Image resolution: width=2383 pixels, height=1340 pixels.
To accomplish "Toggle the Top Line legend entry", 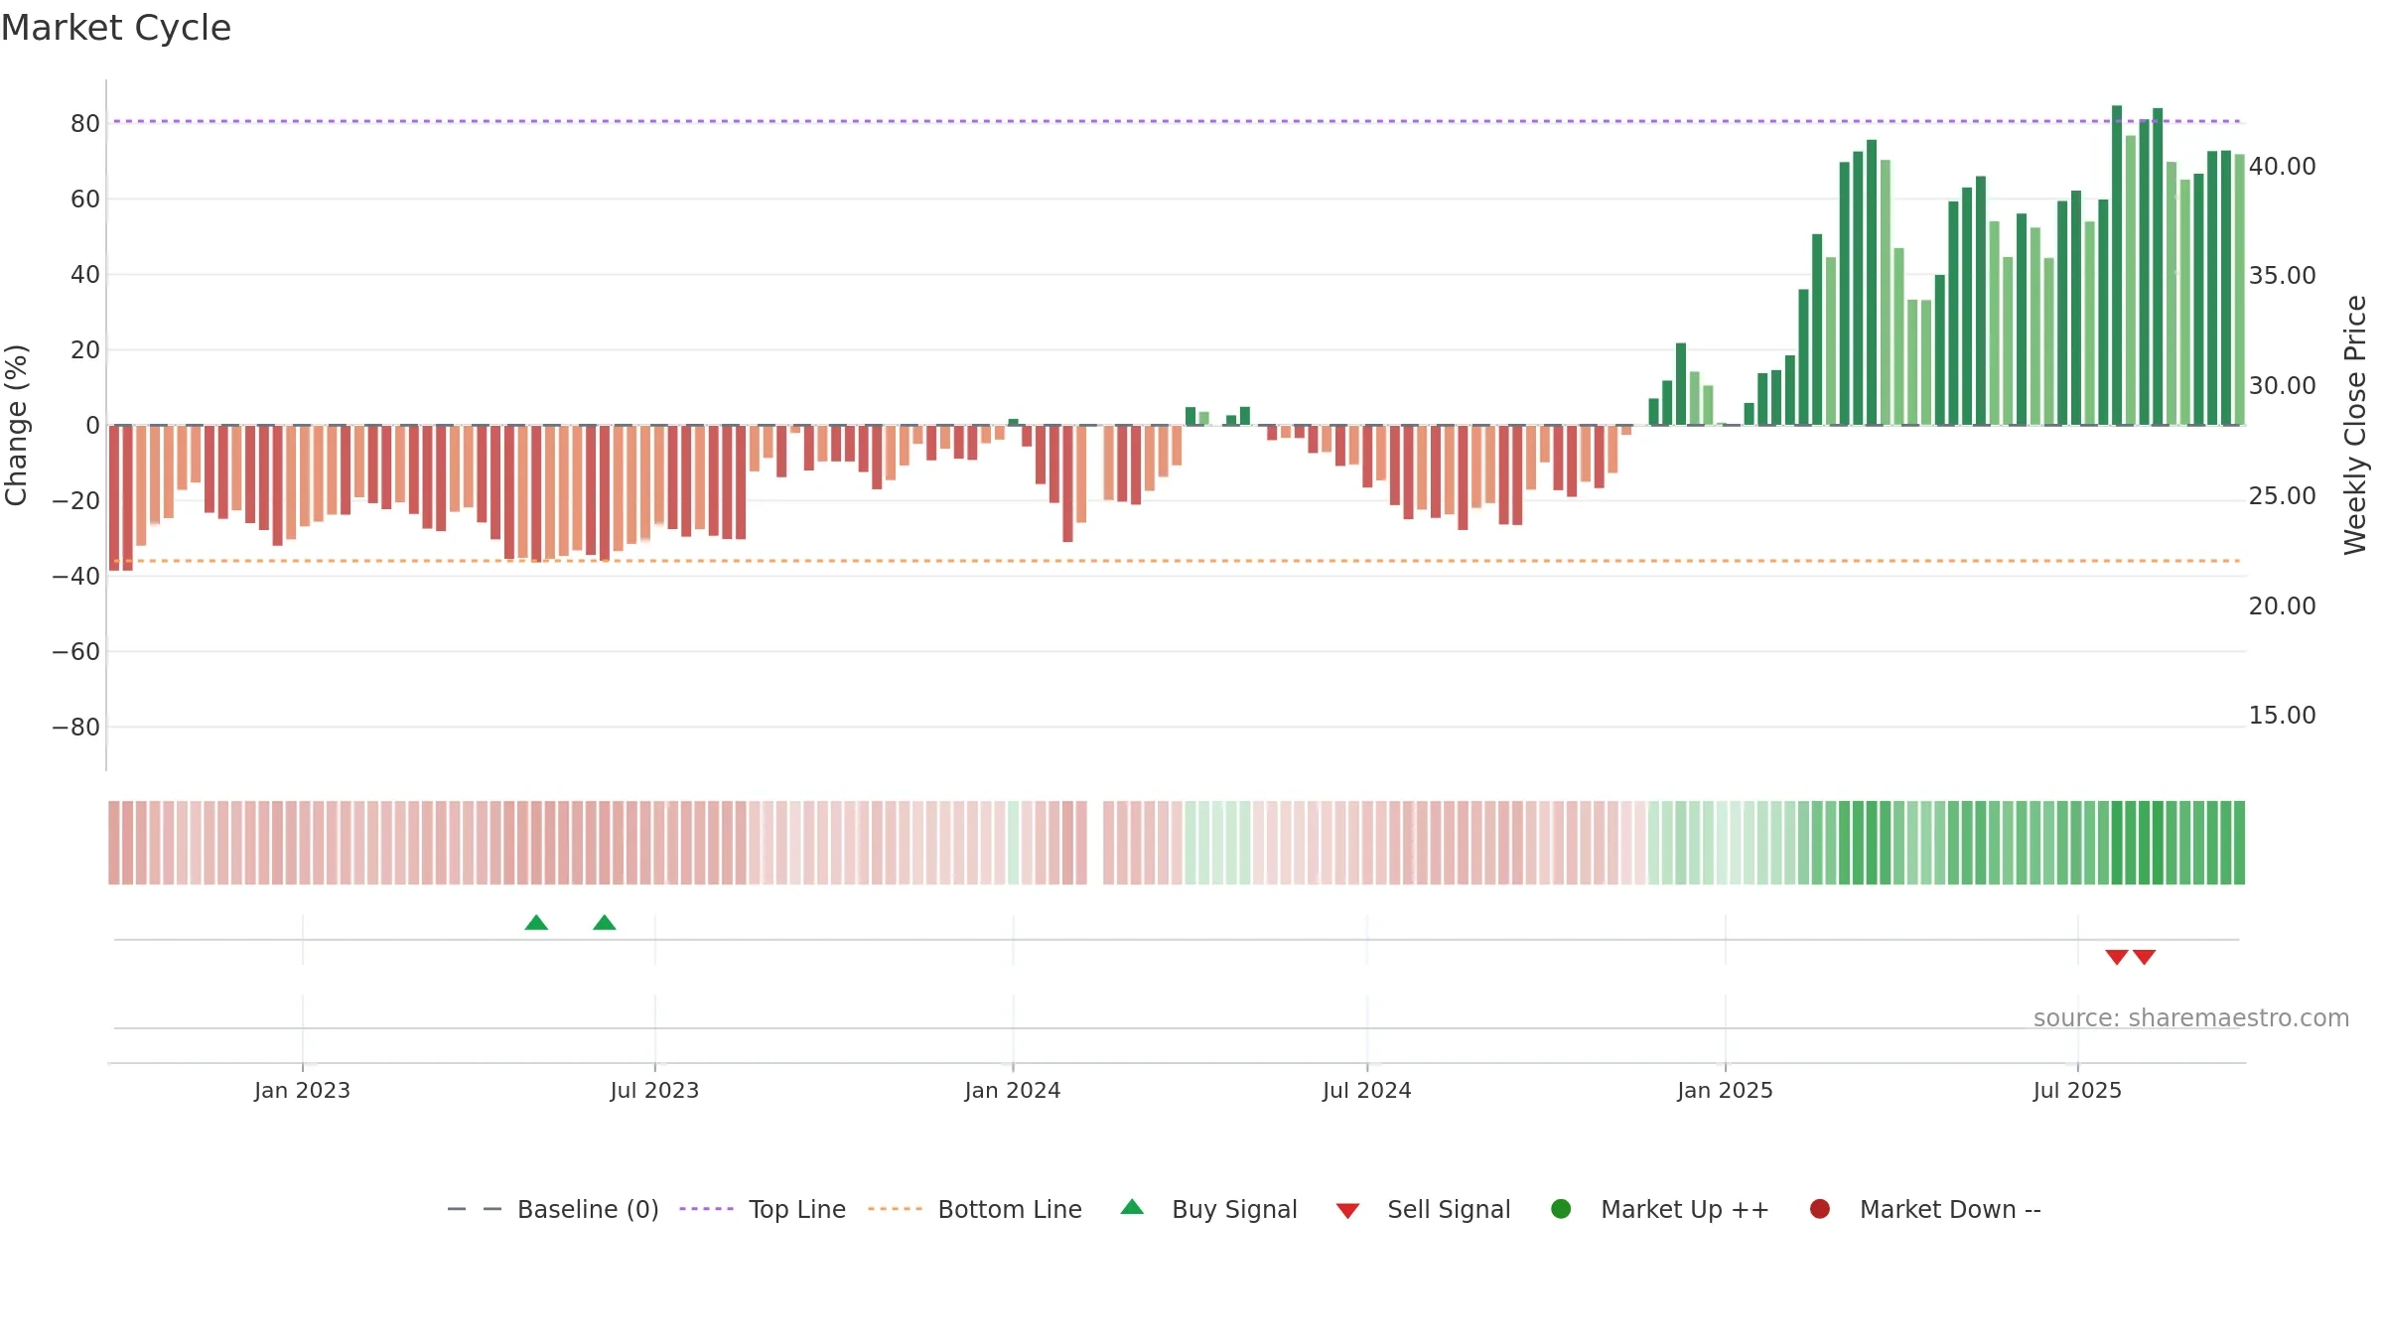I will 763,1209.
